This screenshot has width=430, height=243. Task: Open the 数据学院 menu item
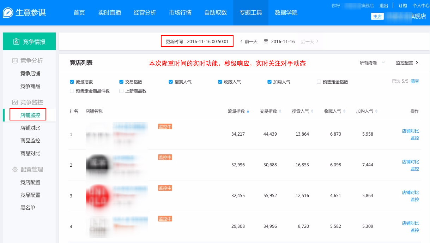pos(285,12)
